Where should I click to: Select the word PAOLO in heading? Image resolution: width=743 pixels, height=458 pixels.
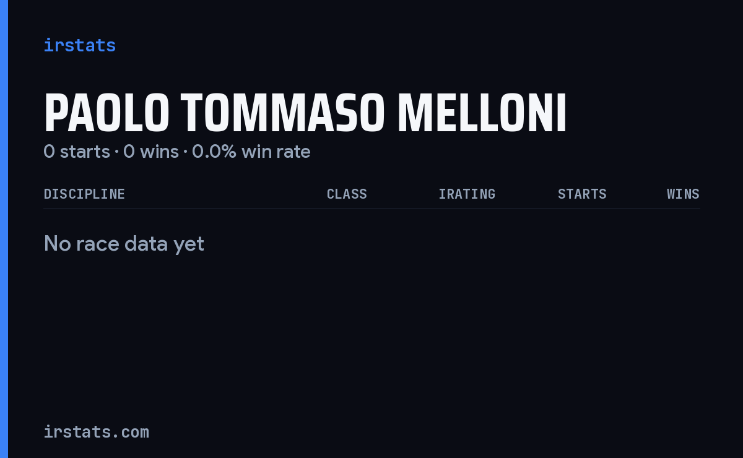coord(106,114)
